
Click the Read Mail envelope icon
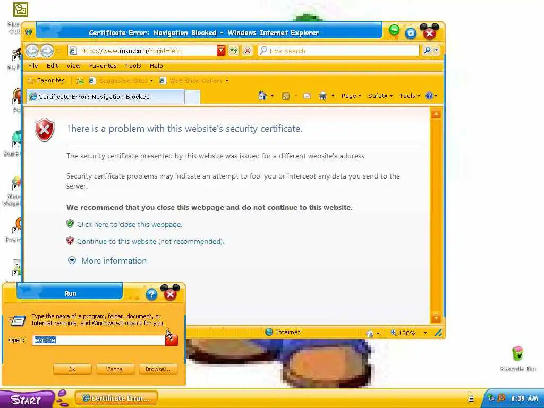pyautogui.click(x=307, y=96)
